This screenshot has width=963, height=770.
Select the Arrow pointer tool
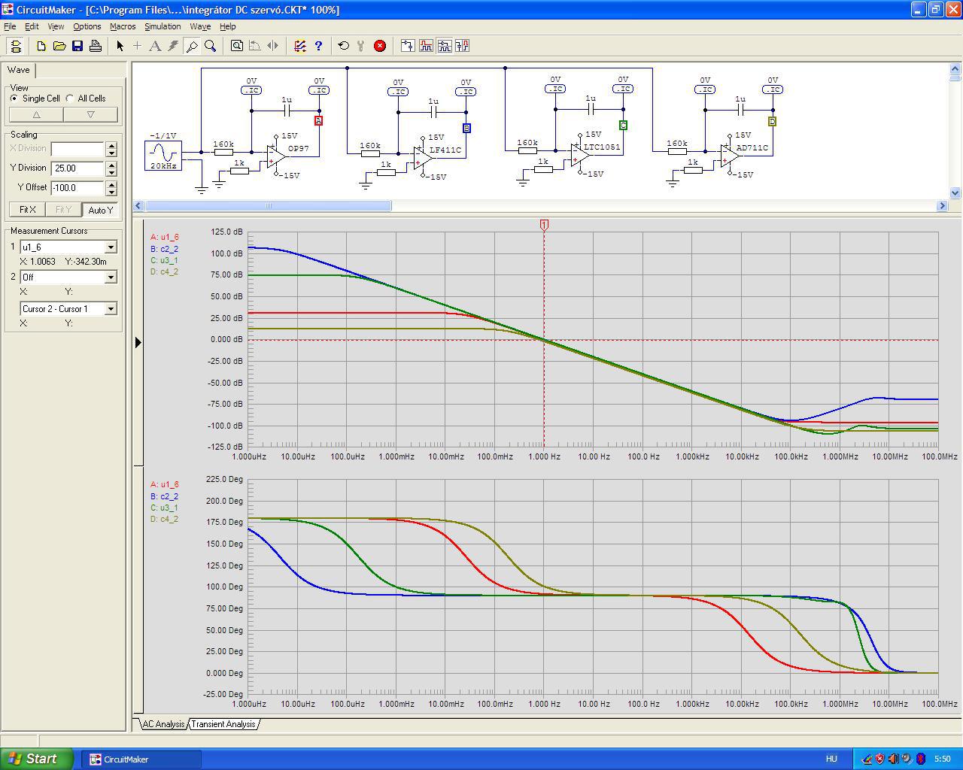coord(120,46)
